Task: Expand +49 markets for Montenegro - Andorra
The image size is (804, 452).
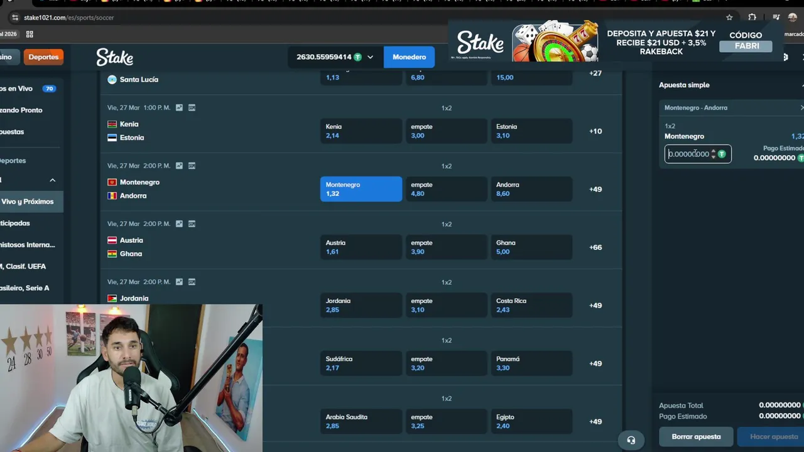Action: coord(595,189)
